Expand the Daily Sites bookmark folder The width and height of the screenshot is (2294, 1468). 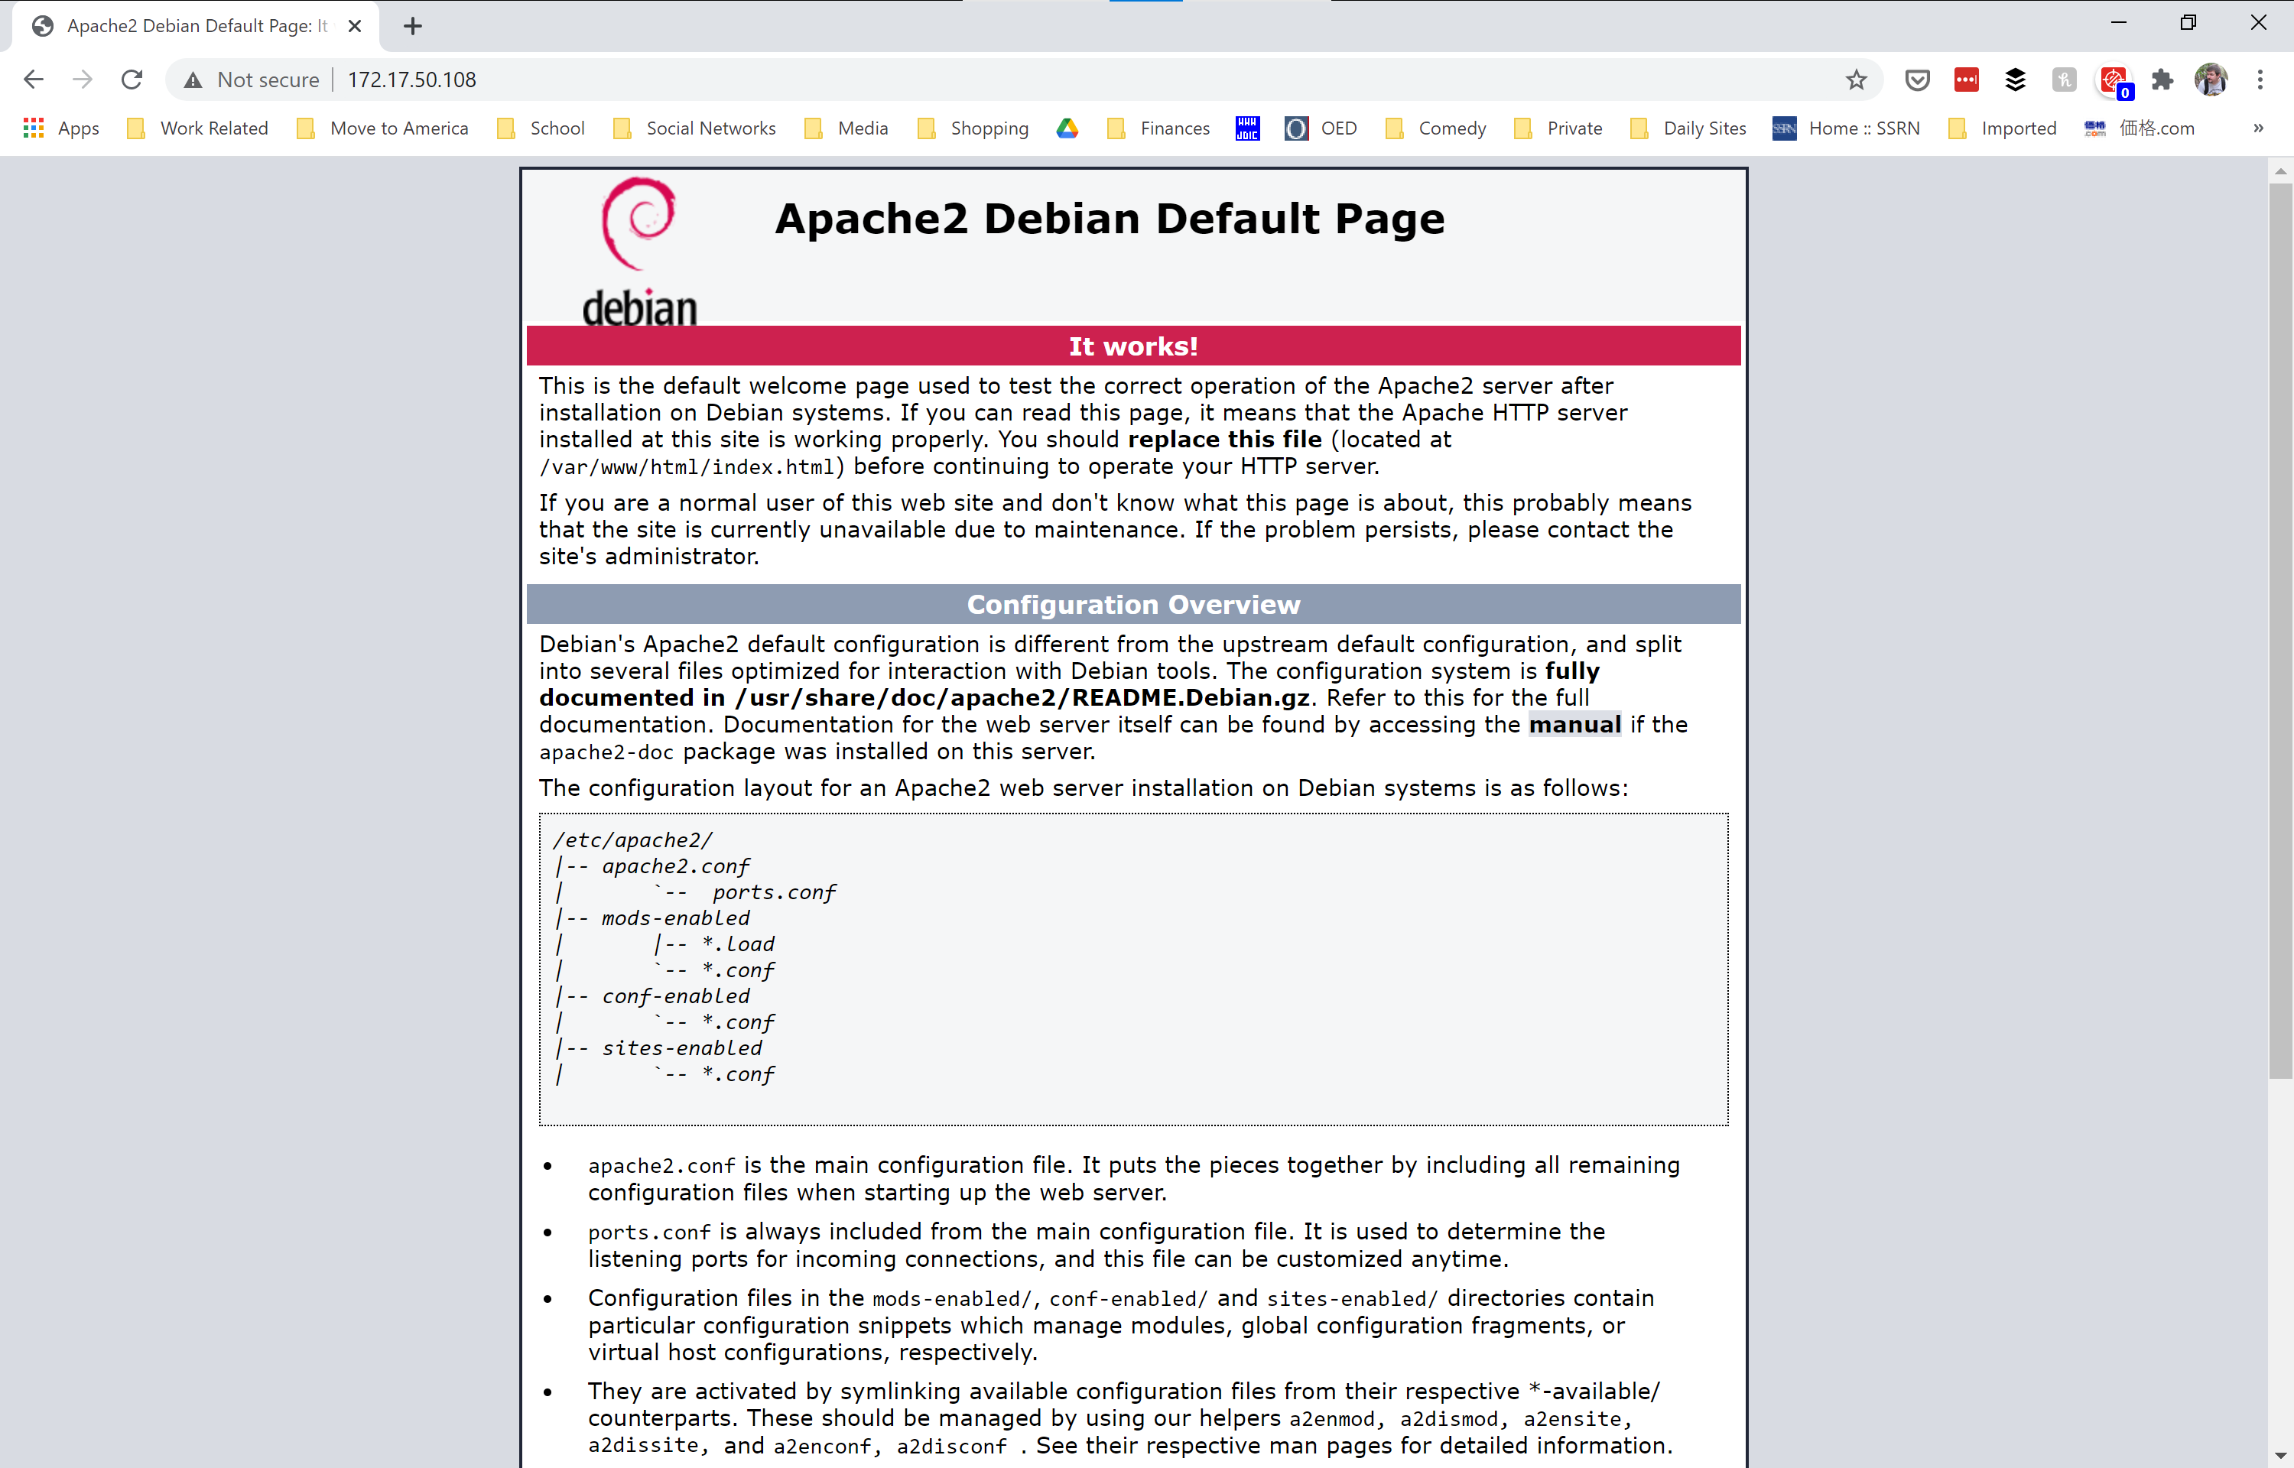click(x=1689, y=128)
